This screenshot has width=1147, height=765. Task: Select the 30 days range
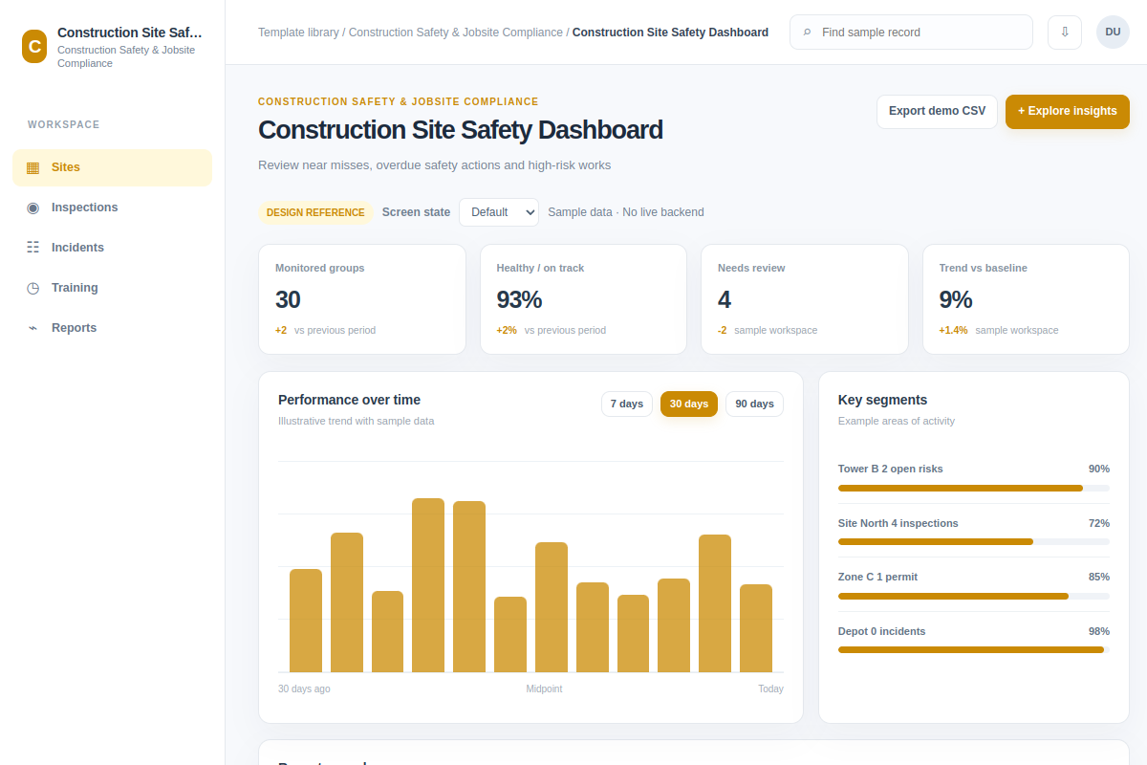coord(689,404)
